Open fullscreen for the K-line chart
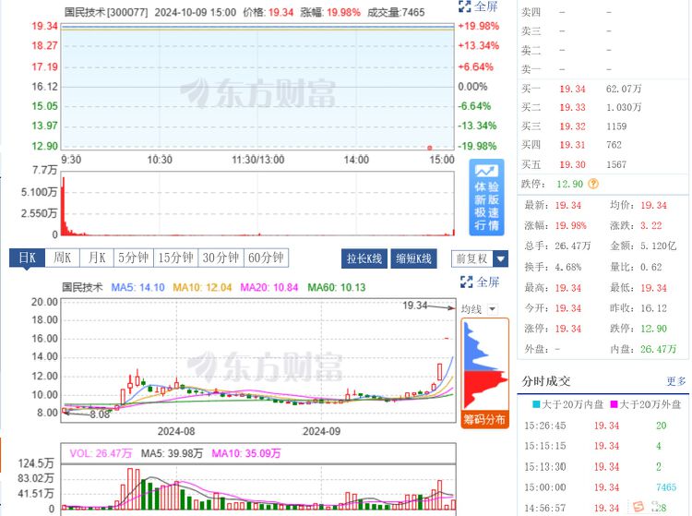The width and height of the screenshot is (692, 516). tap(479, 282)
